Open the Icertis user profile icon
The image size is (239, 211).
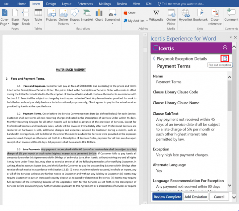pyautogui.click(x=225, y=48)
